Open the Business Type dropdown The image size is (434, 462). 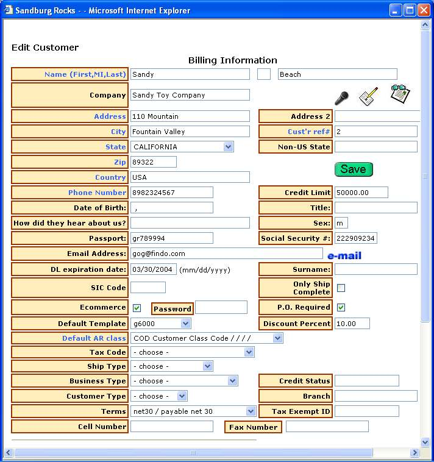[232, 381]
